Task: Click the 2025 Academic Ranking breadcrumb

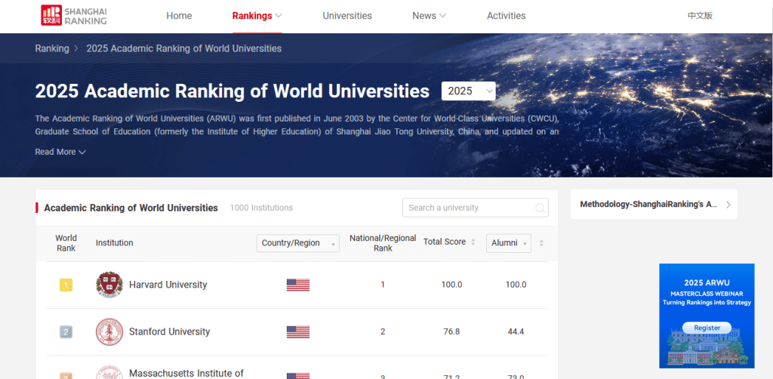Action: [x=184, y=48]
